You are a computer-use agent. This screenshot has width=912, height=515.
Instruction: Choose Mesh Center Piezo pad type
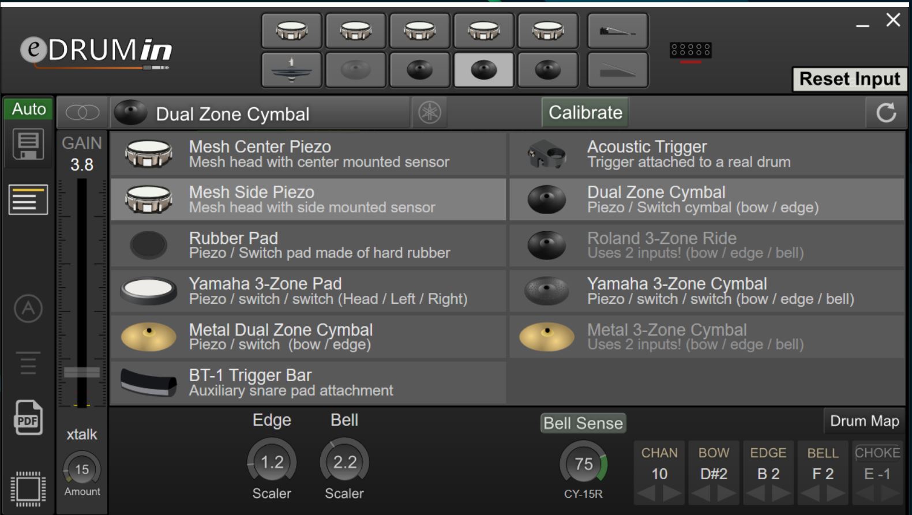tap(308, 154)
